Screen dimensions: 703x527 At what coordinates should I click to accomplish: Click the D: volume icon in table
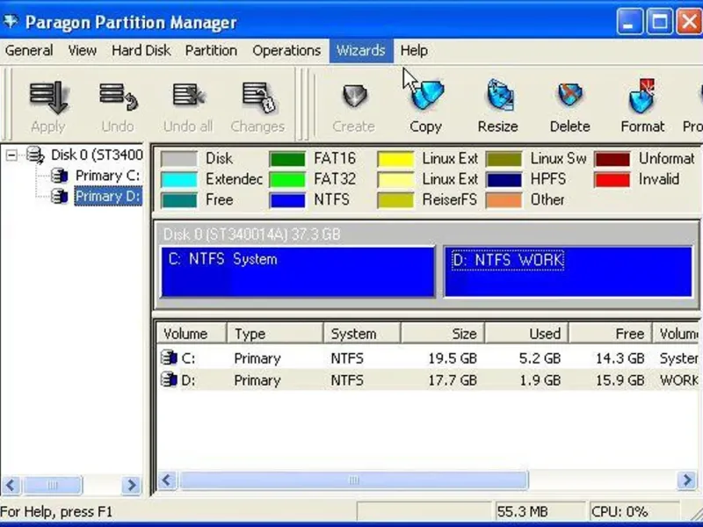pyautogui.click(x=169, y=379)
